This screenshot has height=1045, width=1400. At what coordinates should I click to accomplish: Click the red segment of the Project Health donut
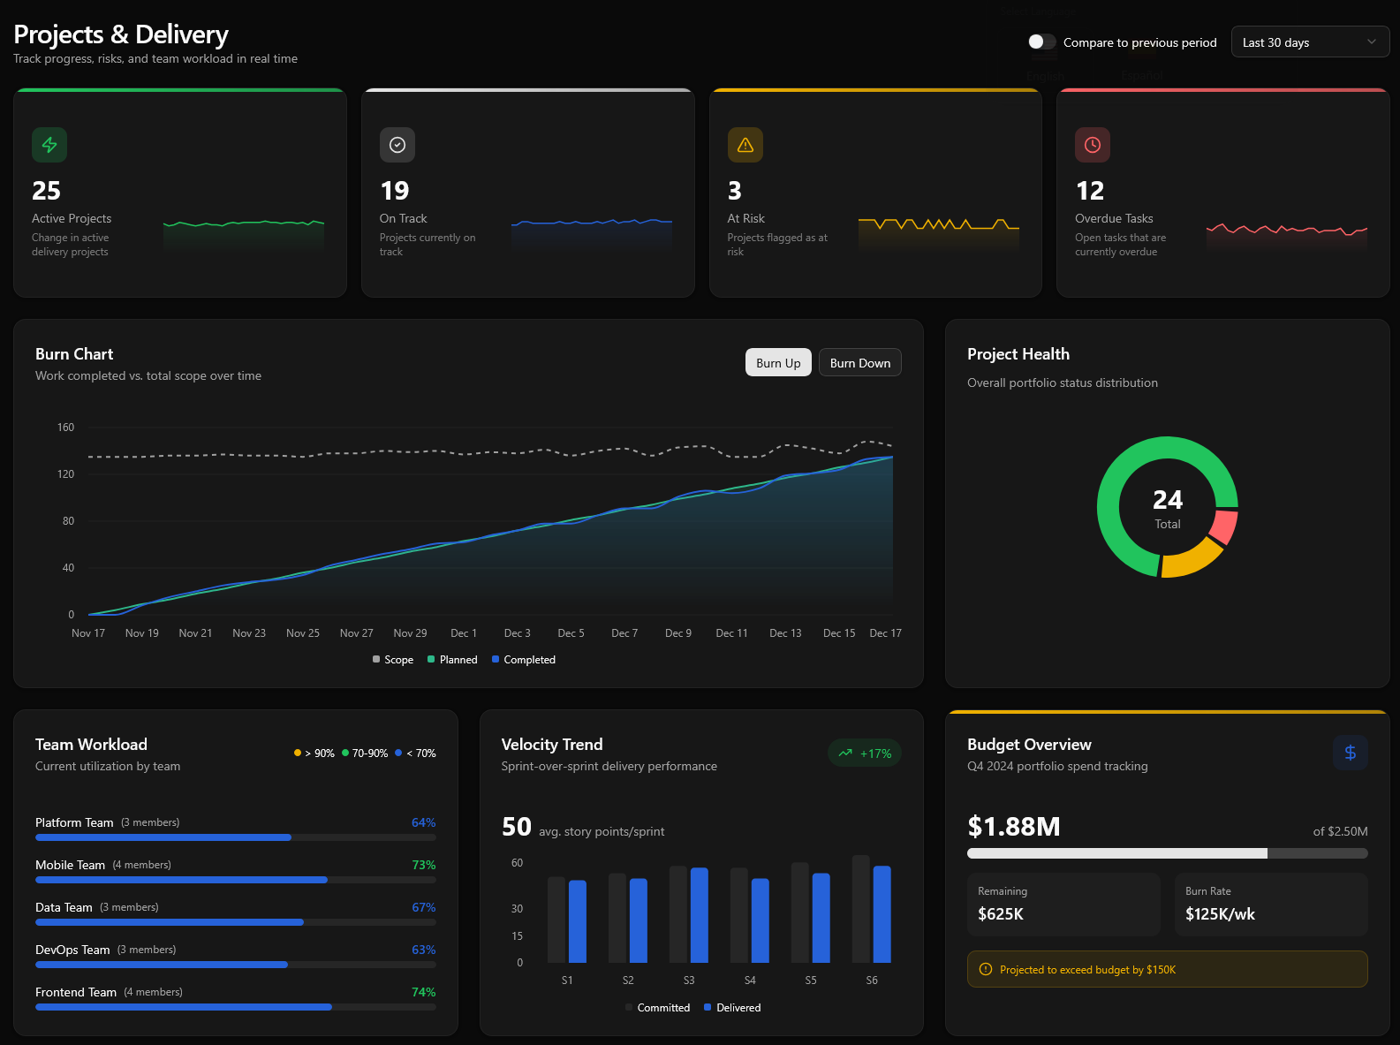tap(1224, 526)
